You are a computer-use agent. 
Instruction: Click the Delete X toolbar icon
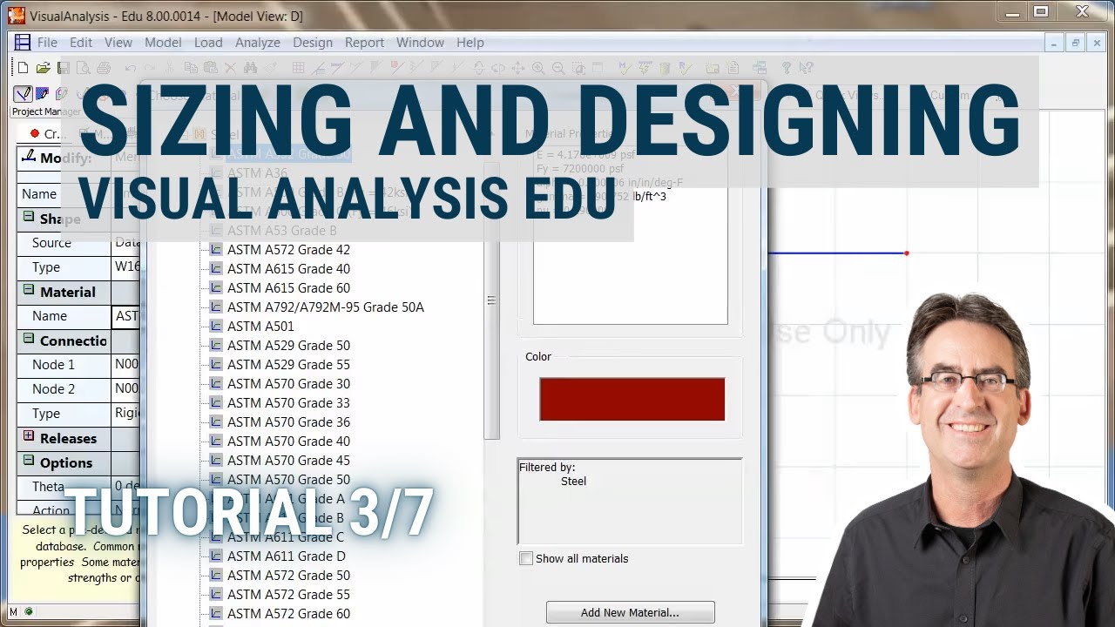[230, 68]
